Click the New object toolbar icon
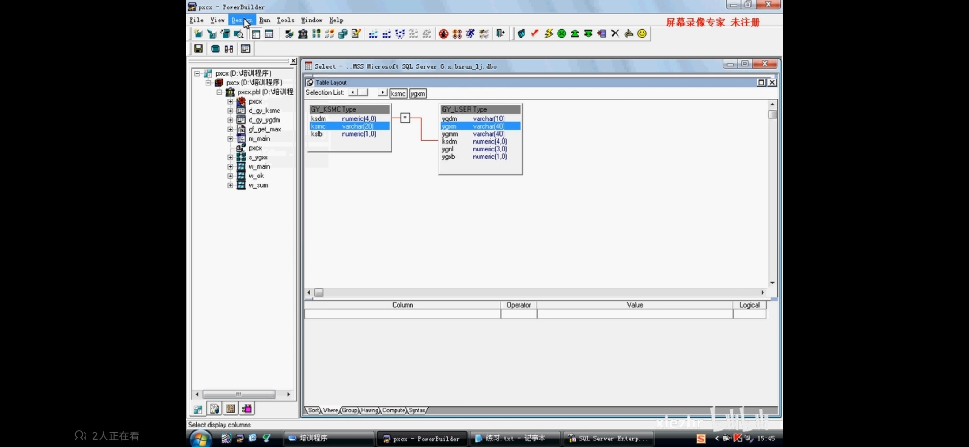Screen dimensions: 969x447 (199, 33)
